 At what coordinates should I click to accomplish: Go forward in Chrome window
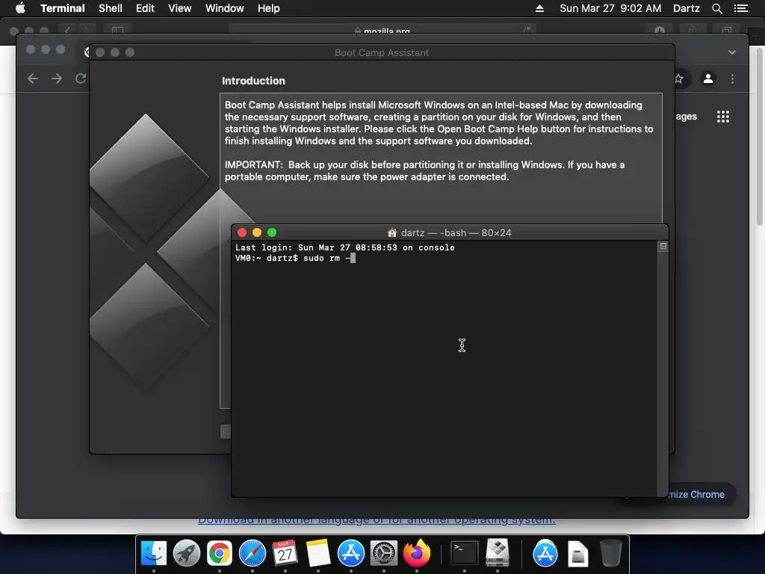[x=57, y=78]
